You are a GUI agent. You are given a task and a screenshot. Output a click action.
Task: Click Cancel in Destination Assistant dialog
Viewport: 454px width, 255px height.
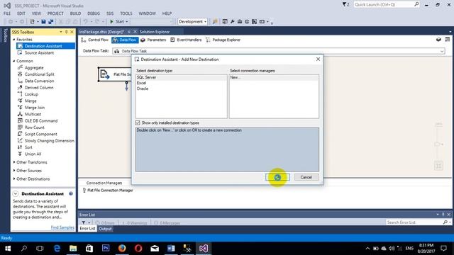pyautogui.click(x=306, y=177)
